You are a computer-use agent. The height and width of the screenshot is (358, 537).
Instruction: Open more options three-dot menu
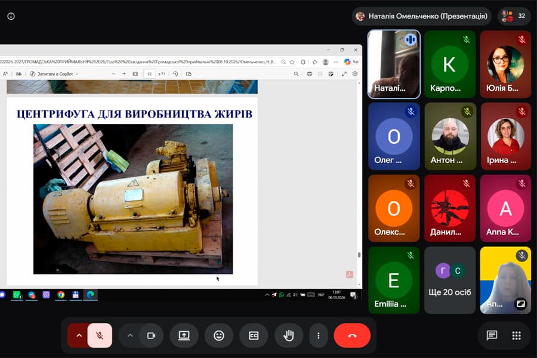click(319, 336)
